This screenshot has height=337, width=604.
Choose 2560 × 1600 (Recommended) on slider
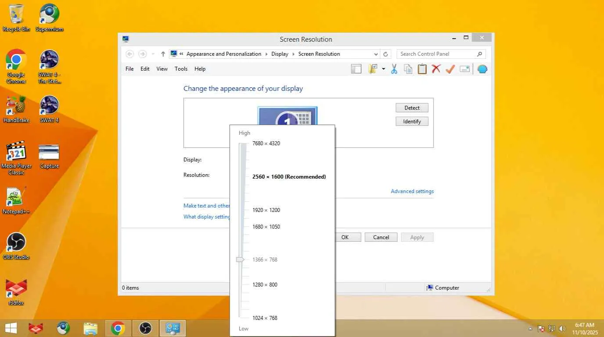coord(289,177)
